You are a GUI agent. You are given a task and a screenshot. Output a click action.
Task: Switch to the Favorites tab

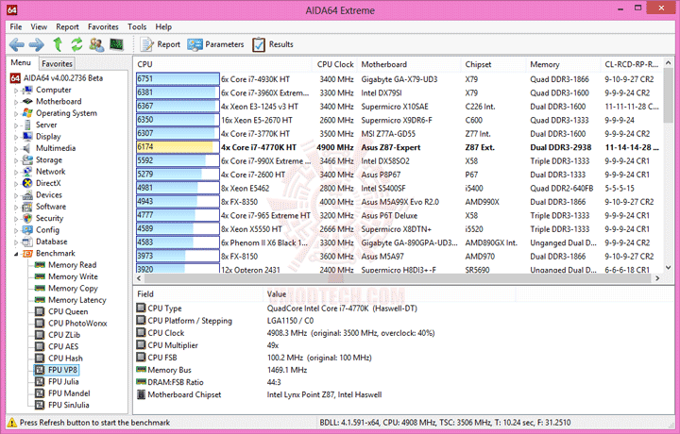point(57,63)
